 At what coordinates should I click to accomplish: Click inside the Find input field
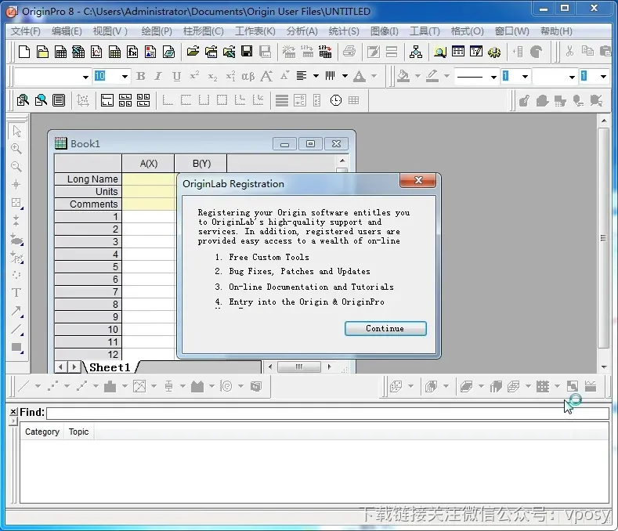[x=327, y=414]
